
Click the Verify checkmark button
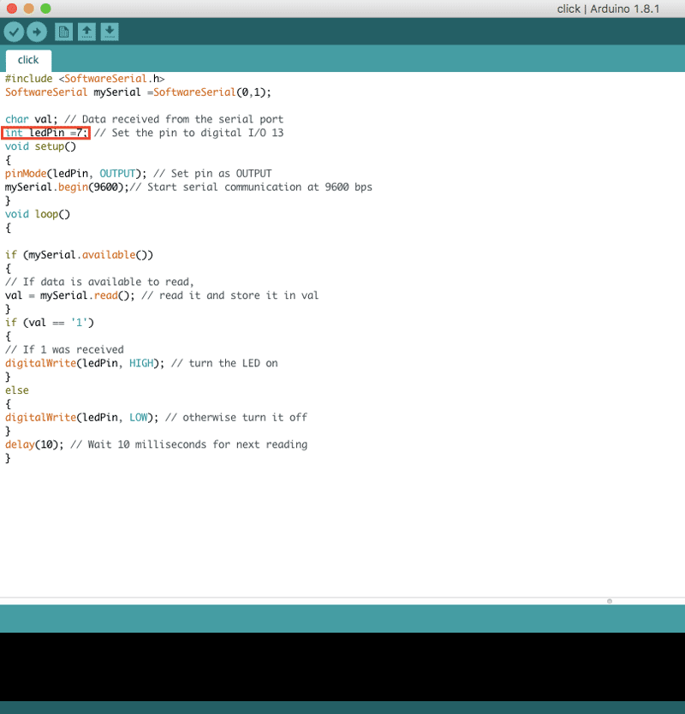point(14,32)
